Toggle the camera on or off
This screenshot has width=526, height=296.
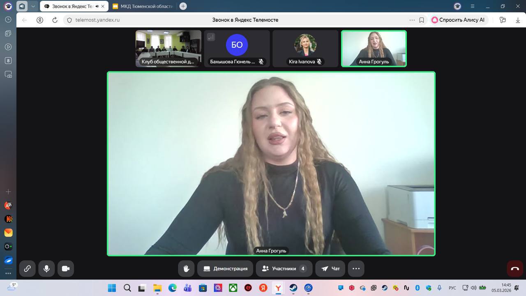(66, 268)
